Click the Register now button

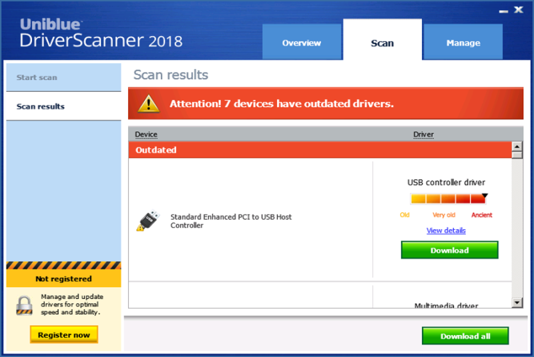[x=63, y=334]
